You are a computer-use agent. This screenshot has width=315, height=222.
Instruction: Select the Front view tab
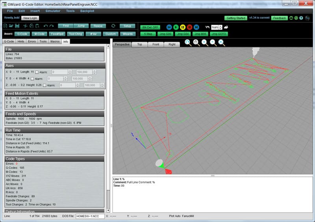[156, 44]
